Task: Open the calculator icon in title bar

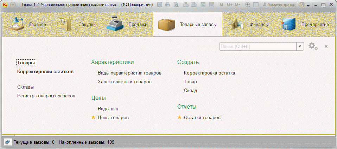Action: (x=203, y=5)
